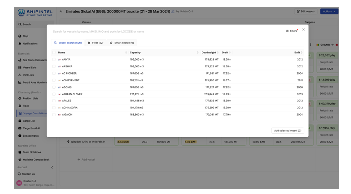Open the Filters icon in dialog
Viewport: 351px width, 194px height.
[x=287, y=31]
